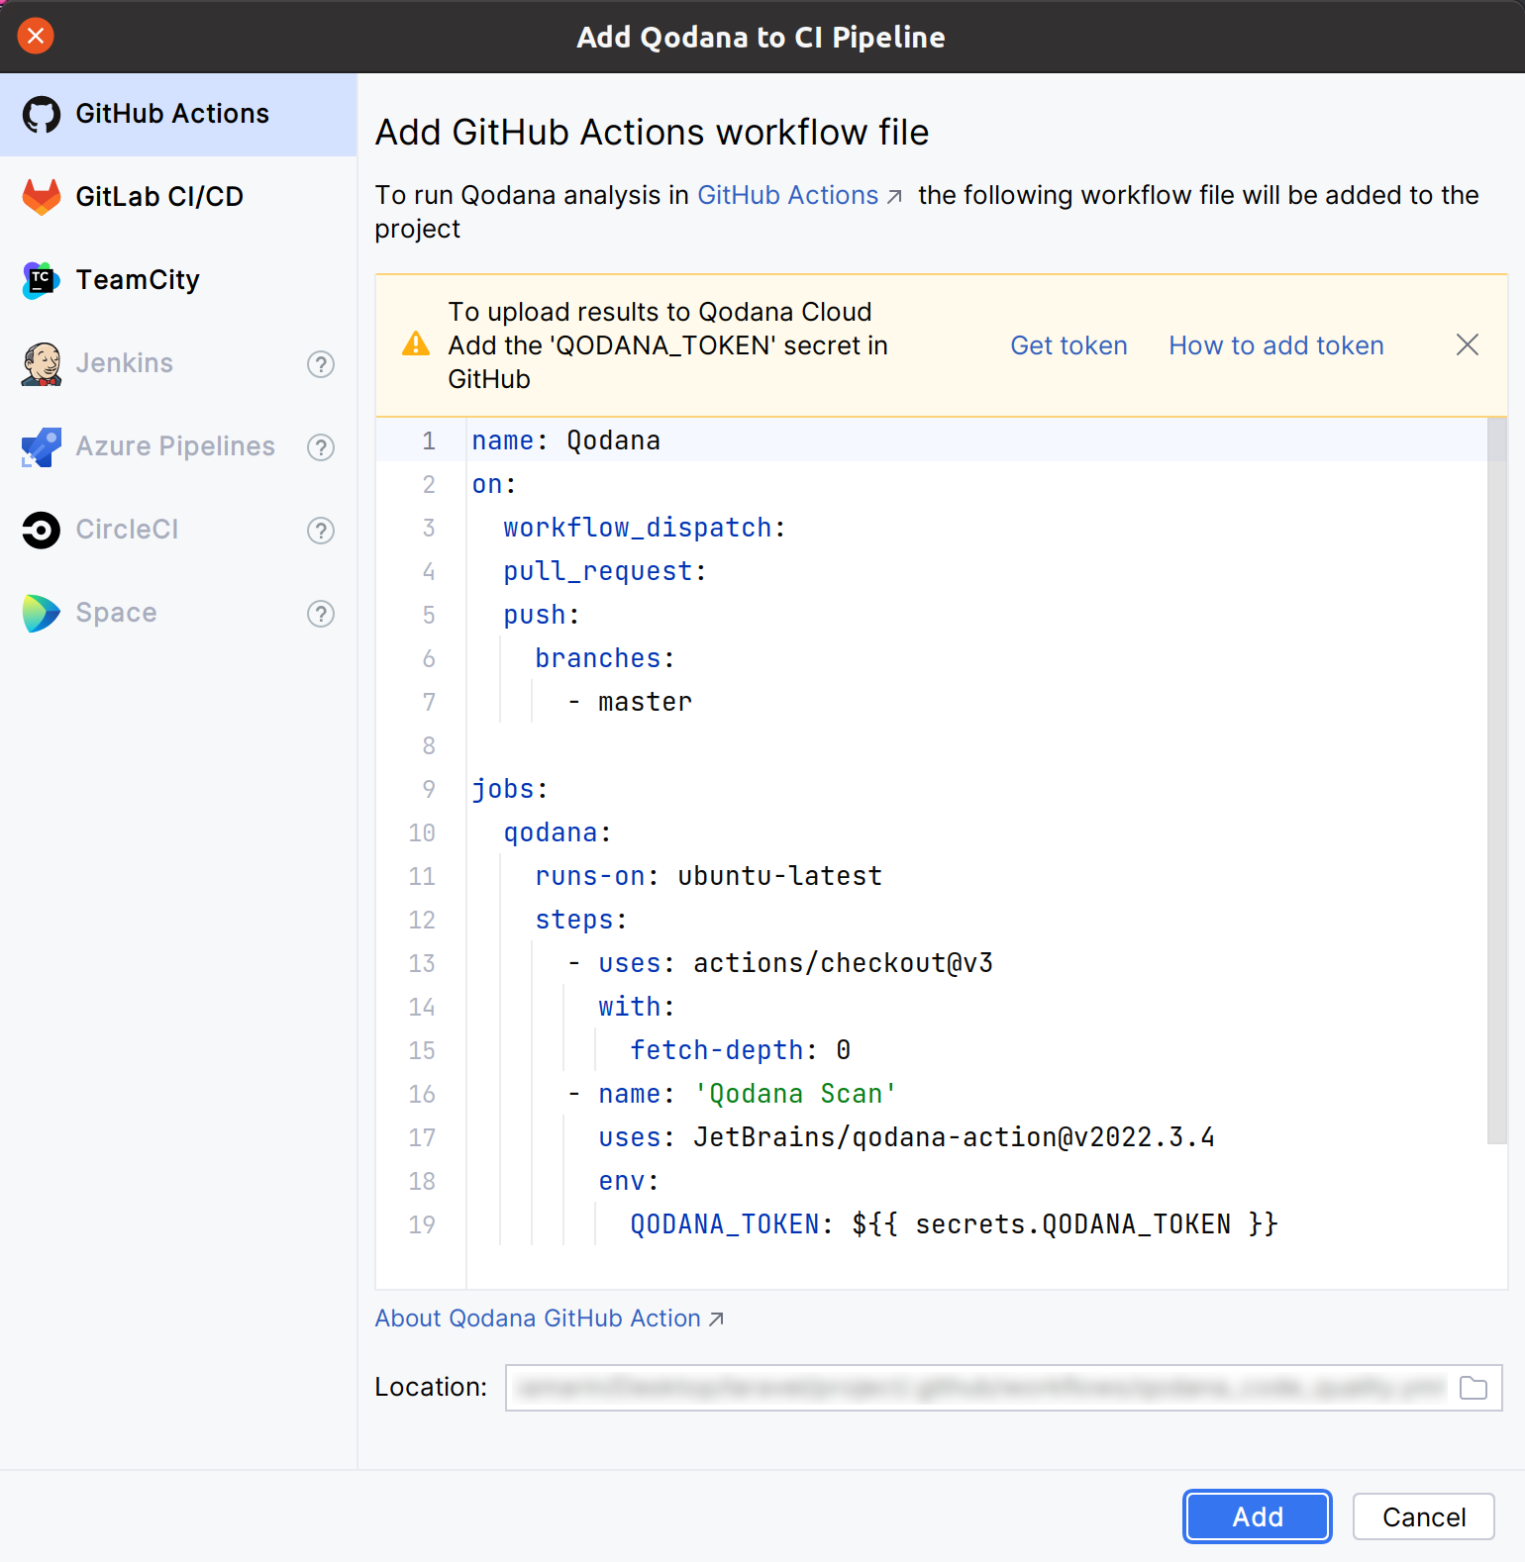Click the 'QODANA_TOKEN:' secret line
The image size is (1525, 1562).
[954, 1224]
